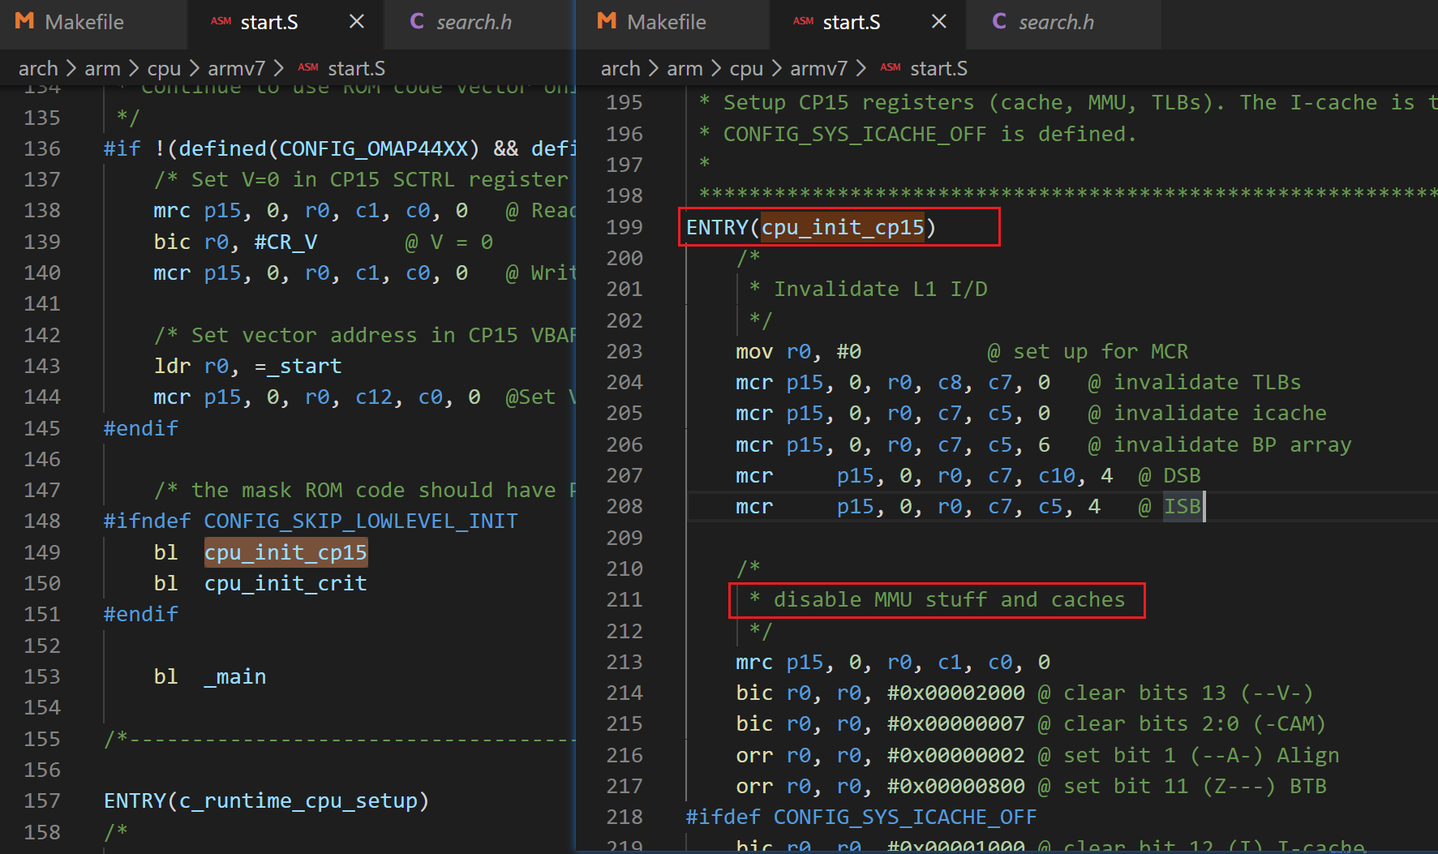Click Makefile M icon in right tab bar
Viewport: 1438px width, 854px height.
(607, 21)
